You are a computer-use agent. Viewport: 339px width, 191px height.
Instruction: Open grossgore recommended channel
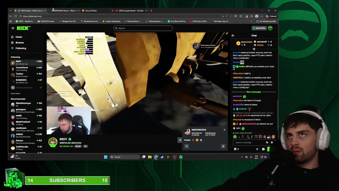click(x=26, y=111)
